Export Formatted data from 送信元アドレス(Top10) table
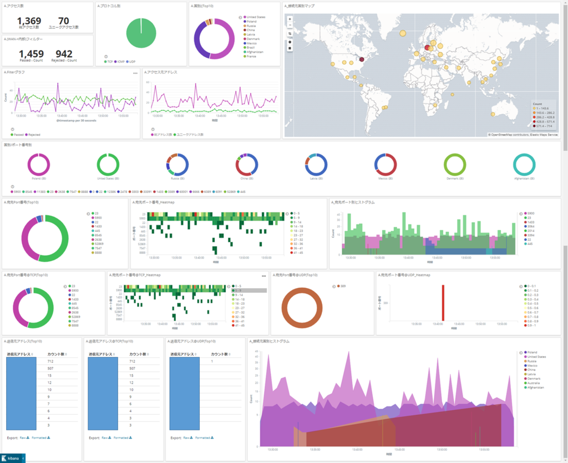This screenshot has height=463, width=568. 40,437
